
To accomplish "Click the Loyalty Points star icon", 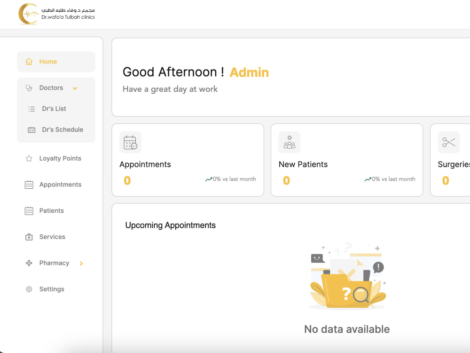I will (29, 159).
